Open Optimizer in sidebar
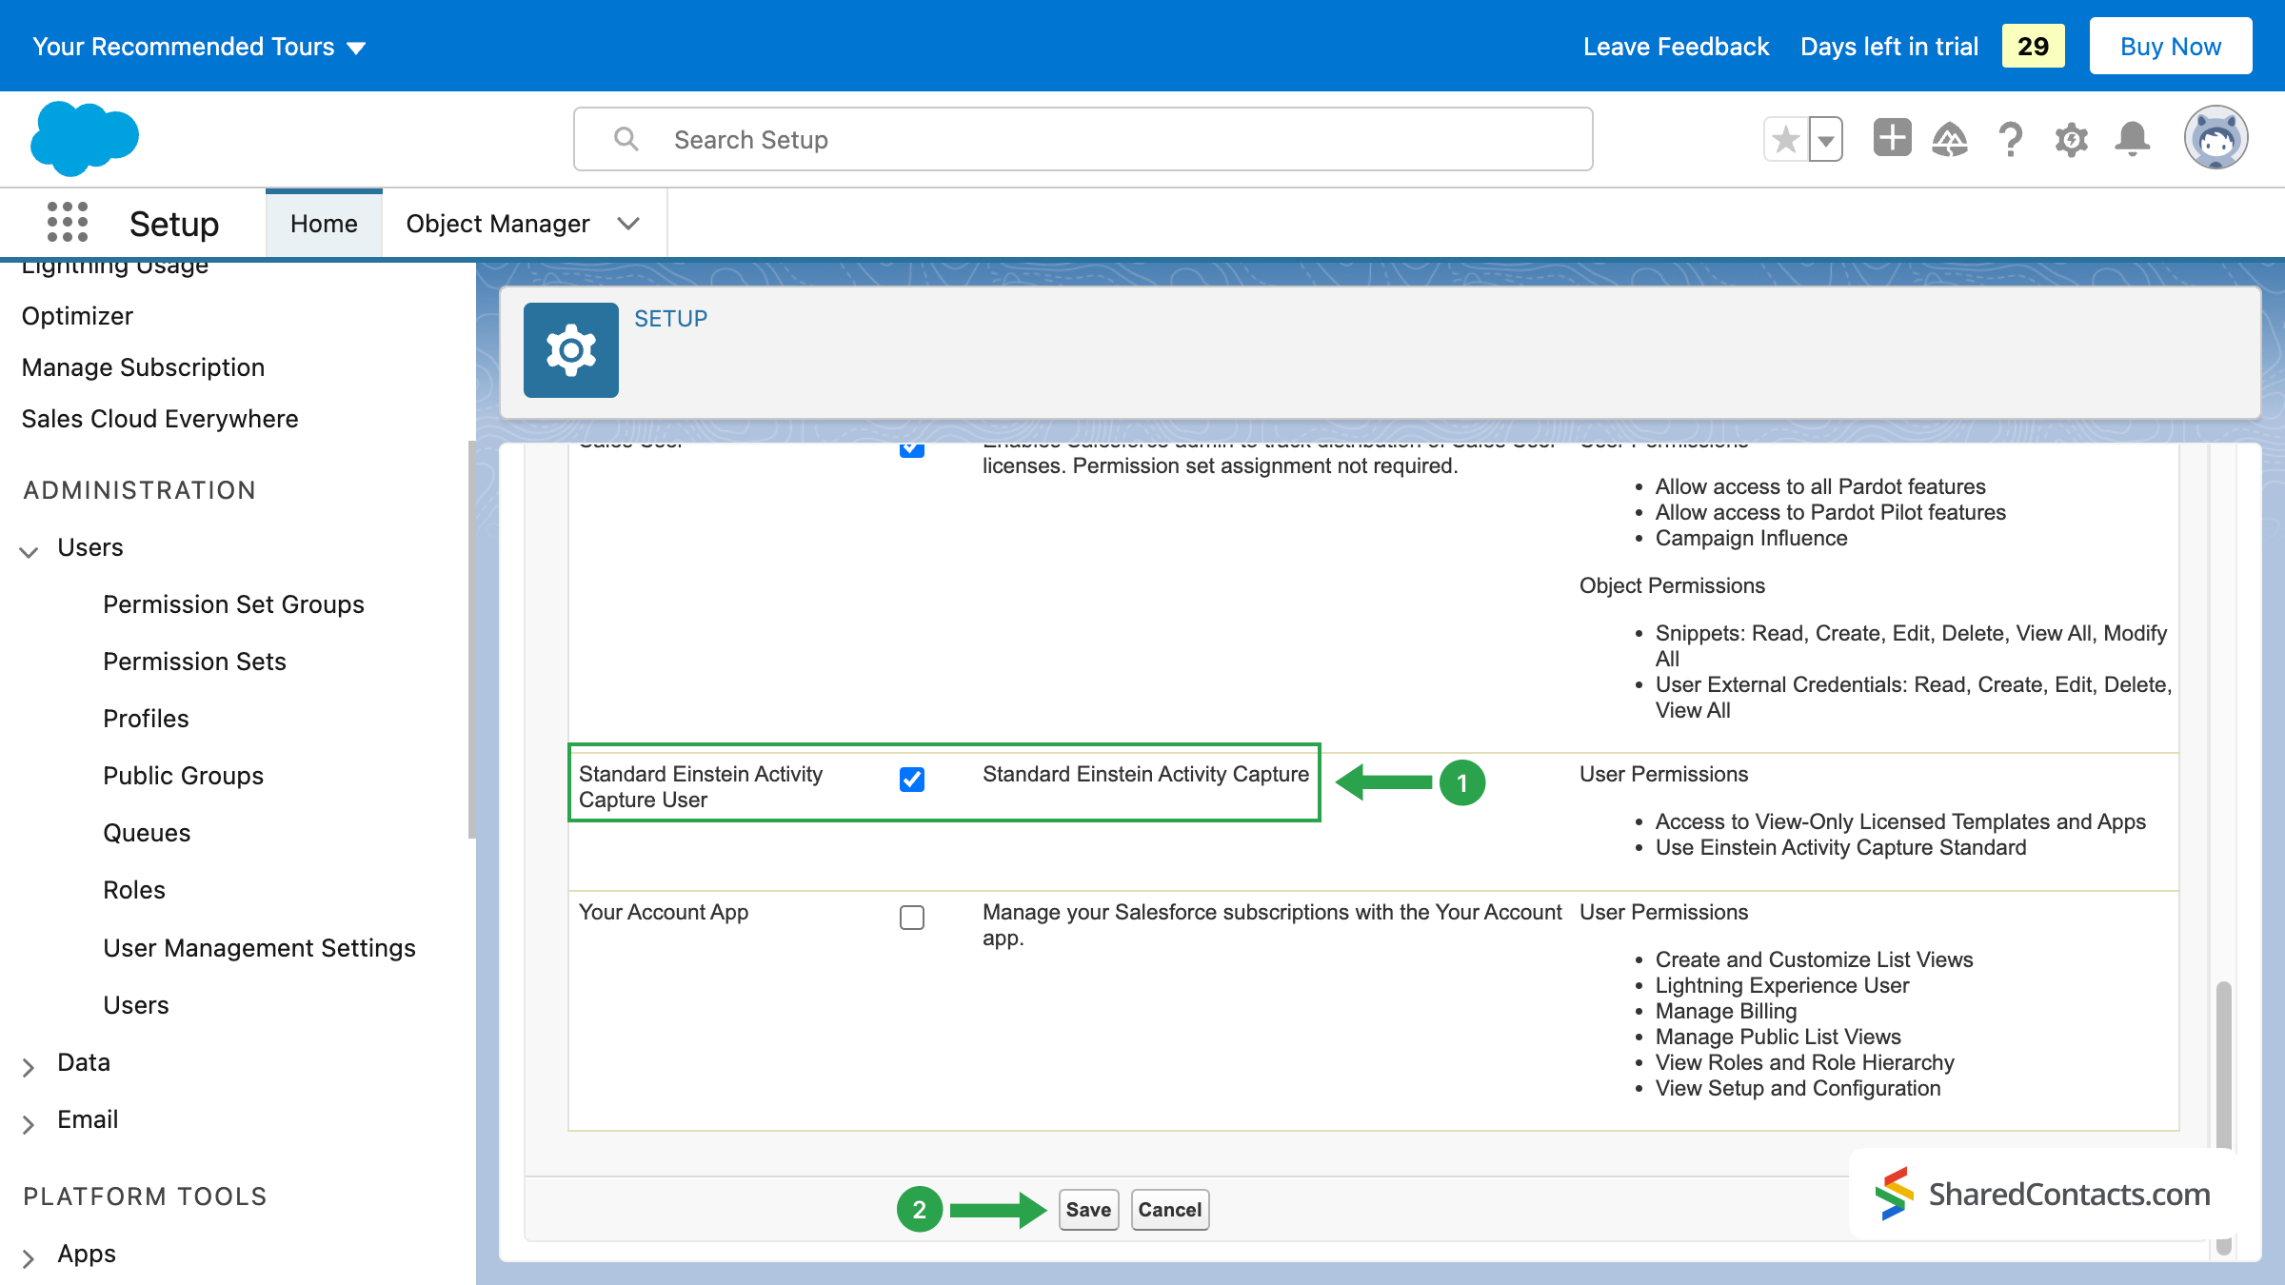The image size is (2285, 1285). (77, 316)
